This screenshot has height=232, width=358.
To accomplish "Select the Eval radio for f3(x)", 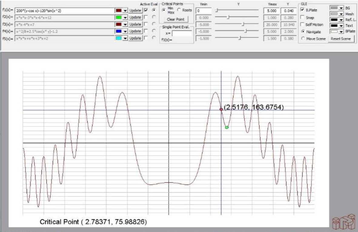I will [x=154, y=24].
